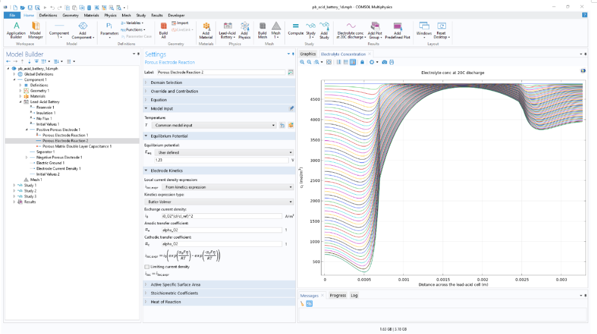The height and width of the screenshot is (334, 597).
Task: Click the Import button in Geometry group
Action: (x=180, y=23)
